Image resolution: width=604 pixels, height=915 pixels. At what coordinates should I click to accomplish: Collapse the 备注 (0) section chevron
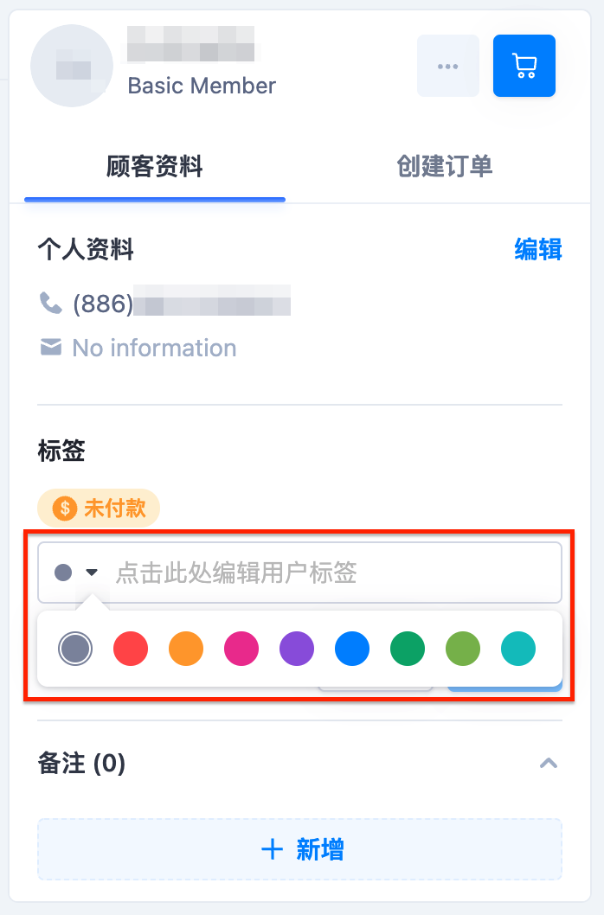point(549,763)
